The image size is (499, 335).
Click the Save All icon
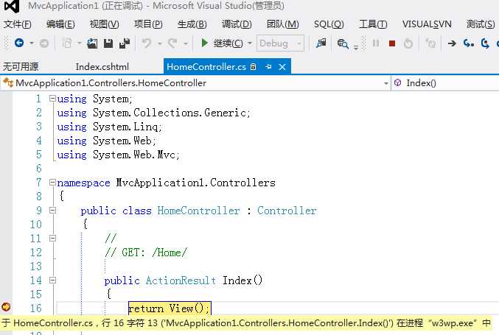click(x=125, y=43)
